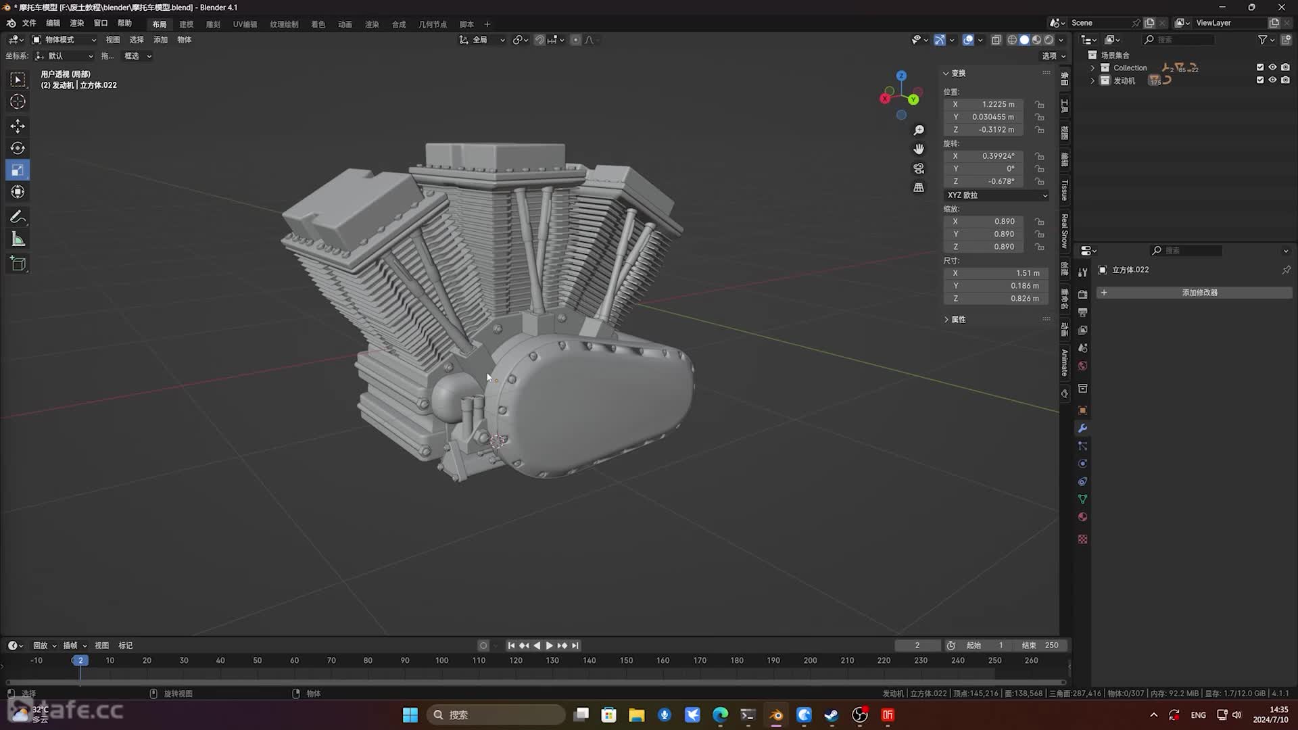This screenshot has height=730, width=1298.
Task: Jump to the timeline first frame
Action: tap(511, 646)
